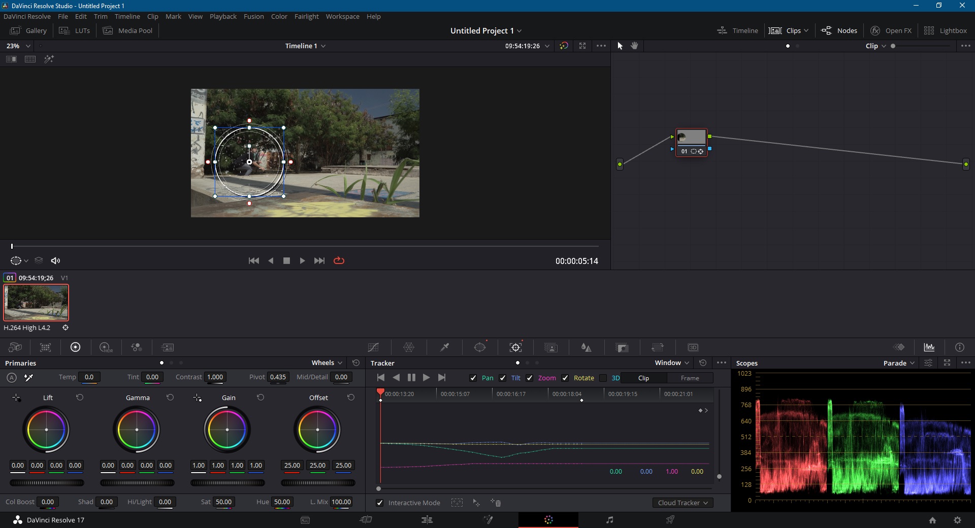This screenshot has width=975, height=528.
Task: Open the Motion Effects palette
Action: [168, 347]
